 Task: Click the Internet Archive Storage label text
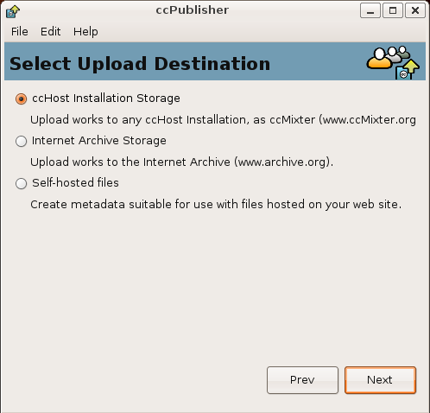click(99, 141)
